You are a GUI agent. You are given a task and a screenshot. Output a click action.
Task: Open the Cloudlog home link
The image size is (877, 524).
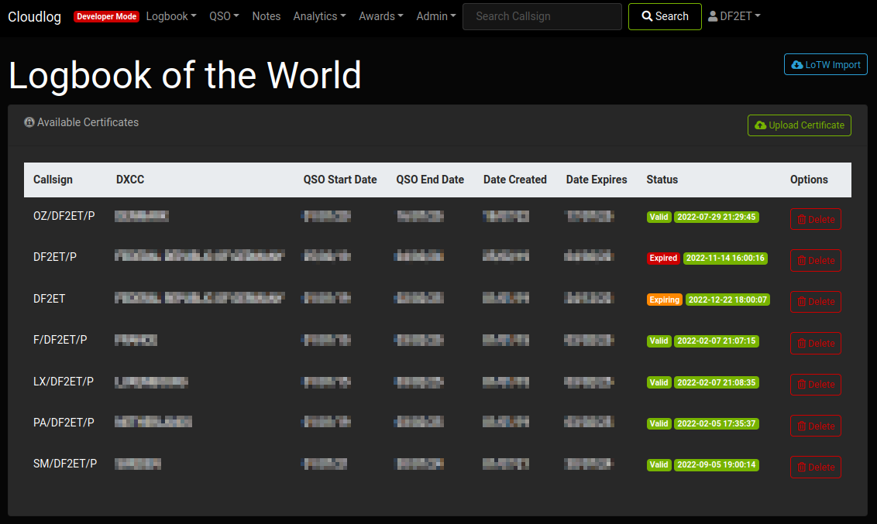[x=34, y=17]
